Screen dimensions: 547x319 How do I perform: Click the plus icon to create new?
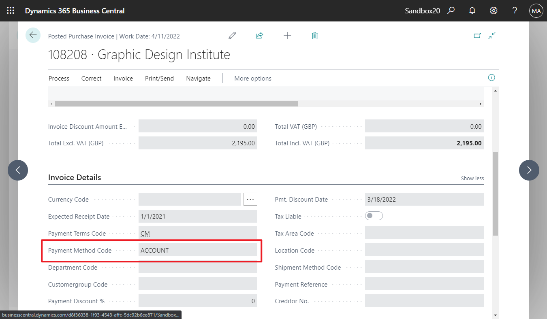pyautogui.click(x=287, y=36)
